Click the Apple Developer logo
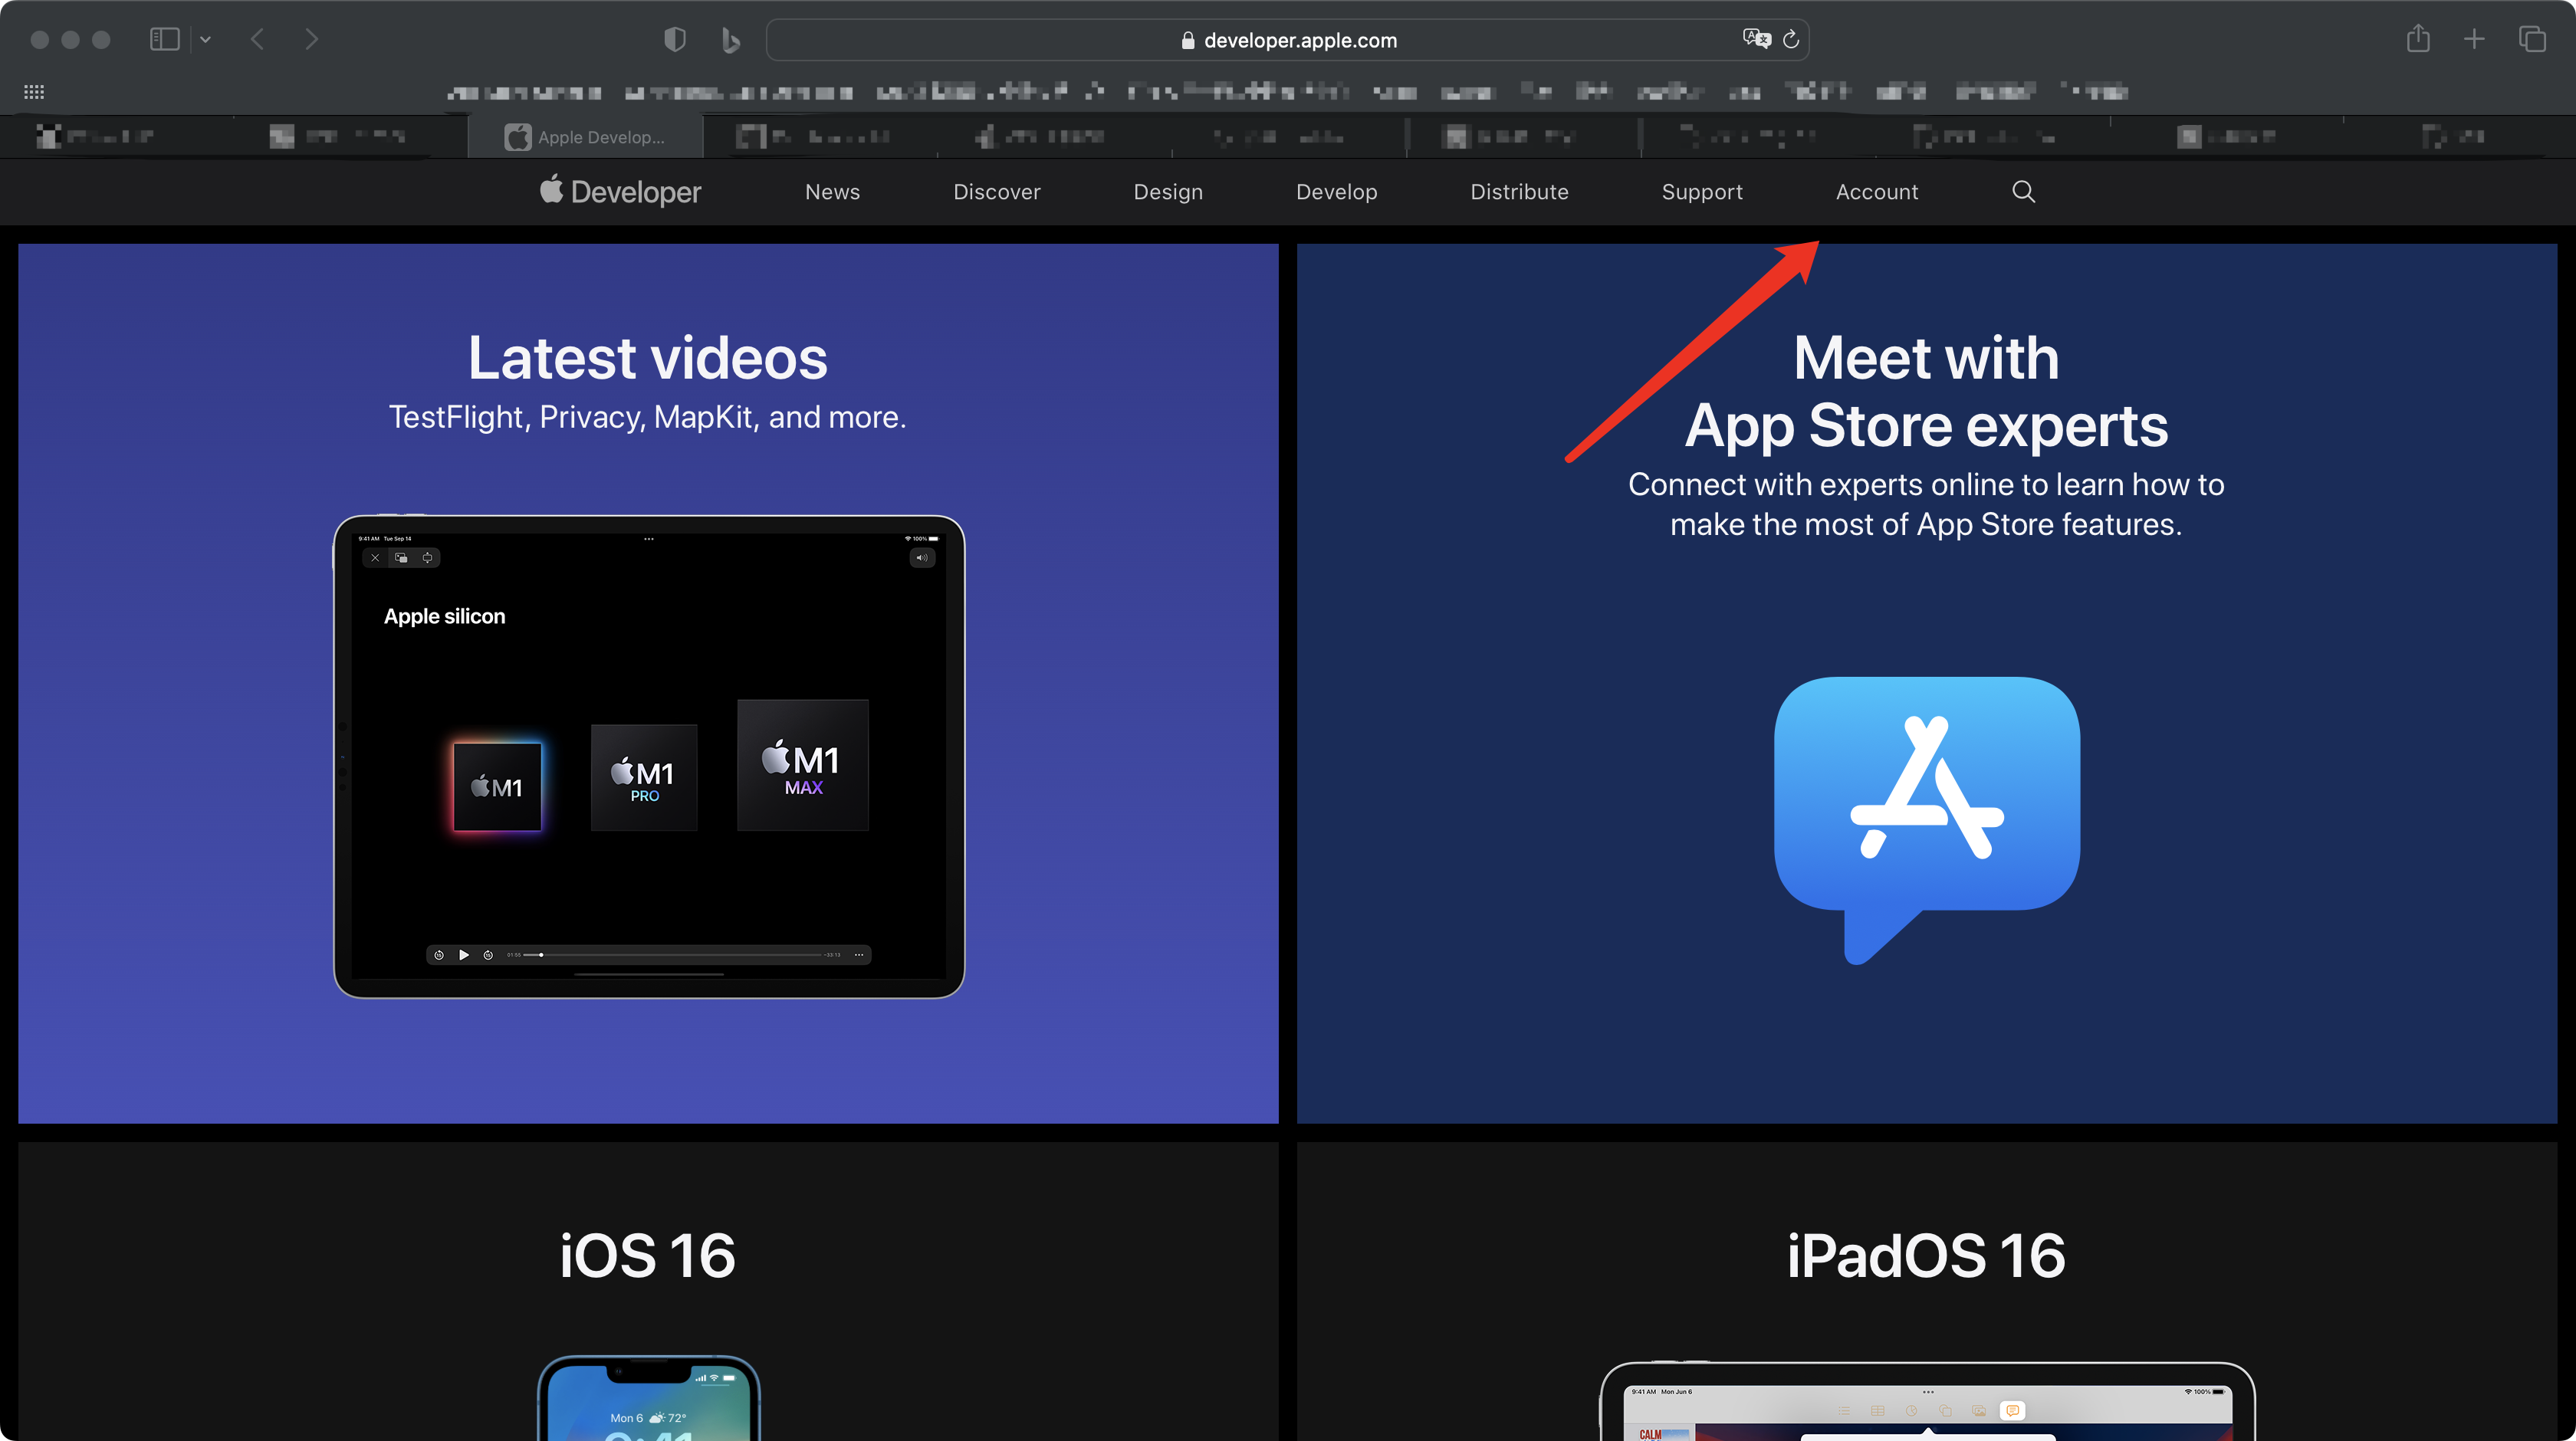 (621, 190)
